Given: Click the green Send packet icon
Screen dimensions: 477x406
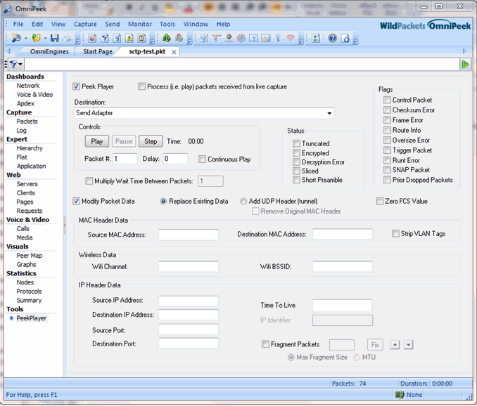Looking at the screenshot, I should click(167, 38).
